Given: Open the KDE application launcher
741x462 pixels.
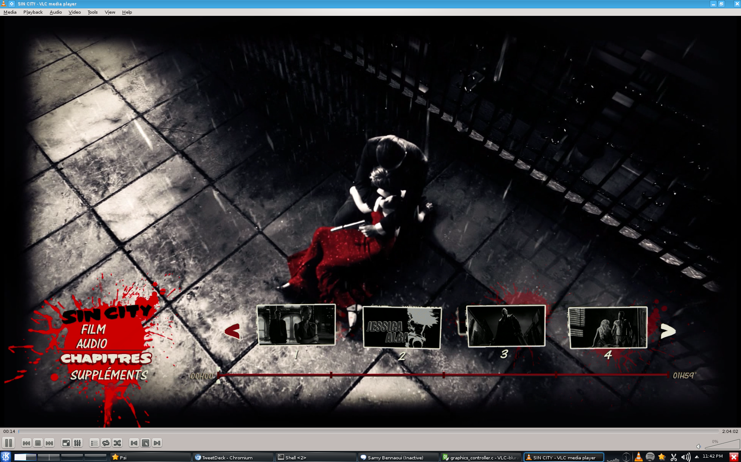Looking at the screenshot, I should tap(6, 457).
